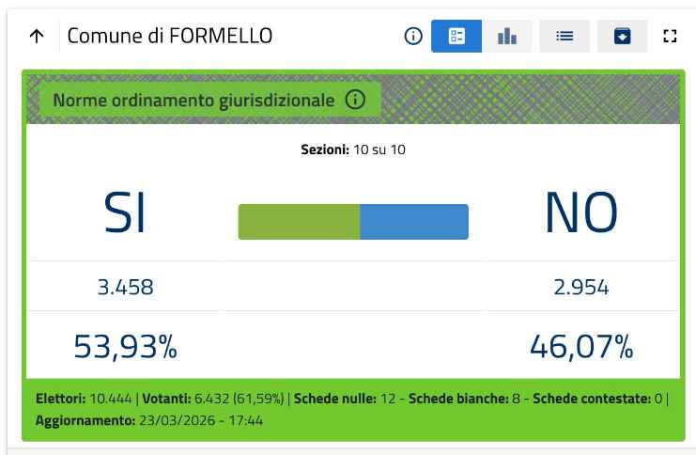Viewport: 696px width, 455px height.
Task: Switch to the bar chart view
Action: (x=507, y=37)
